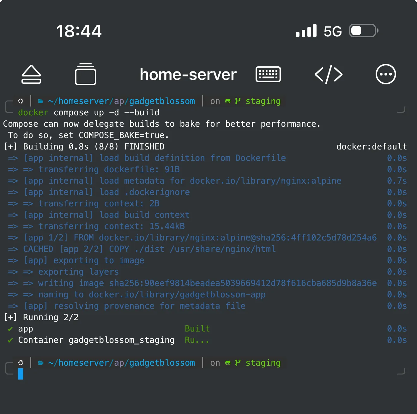This screenshot has width=417, height=414.
Task: Click the gadgetblossom path in the bottom prompt
Action: tap(162, 363)
